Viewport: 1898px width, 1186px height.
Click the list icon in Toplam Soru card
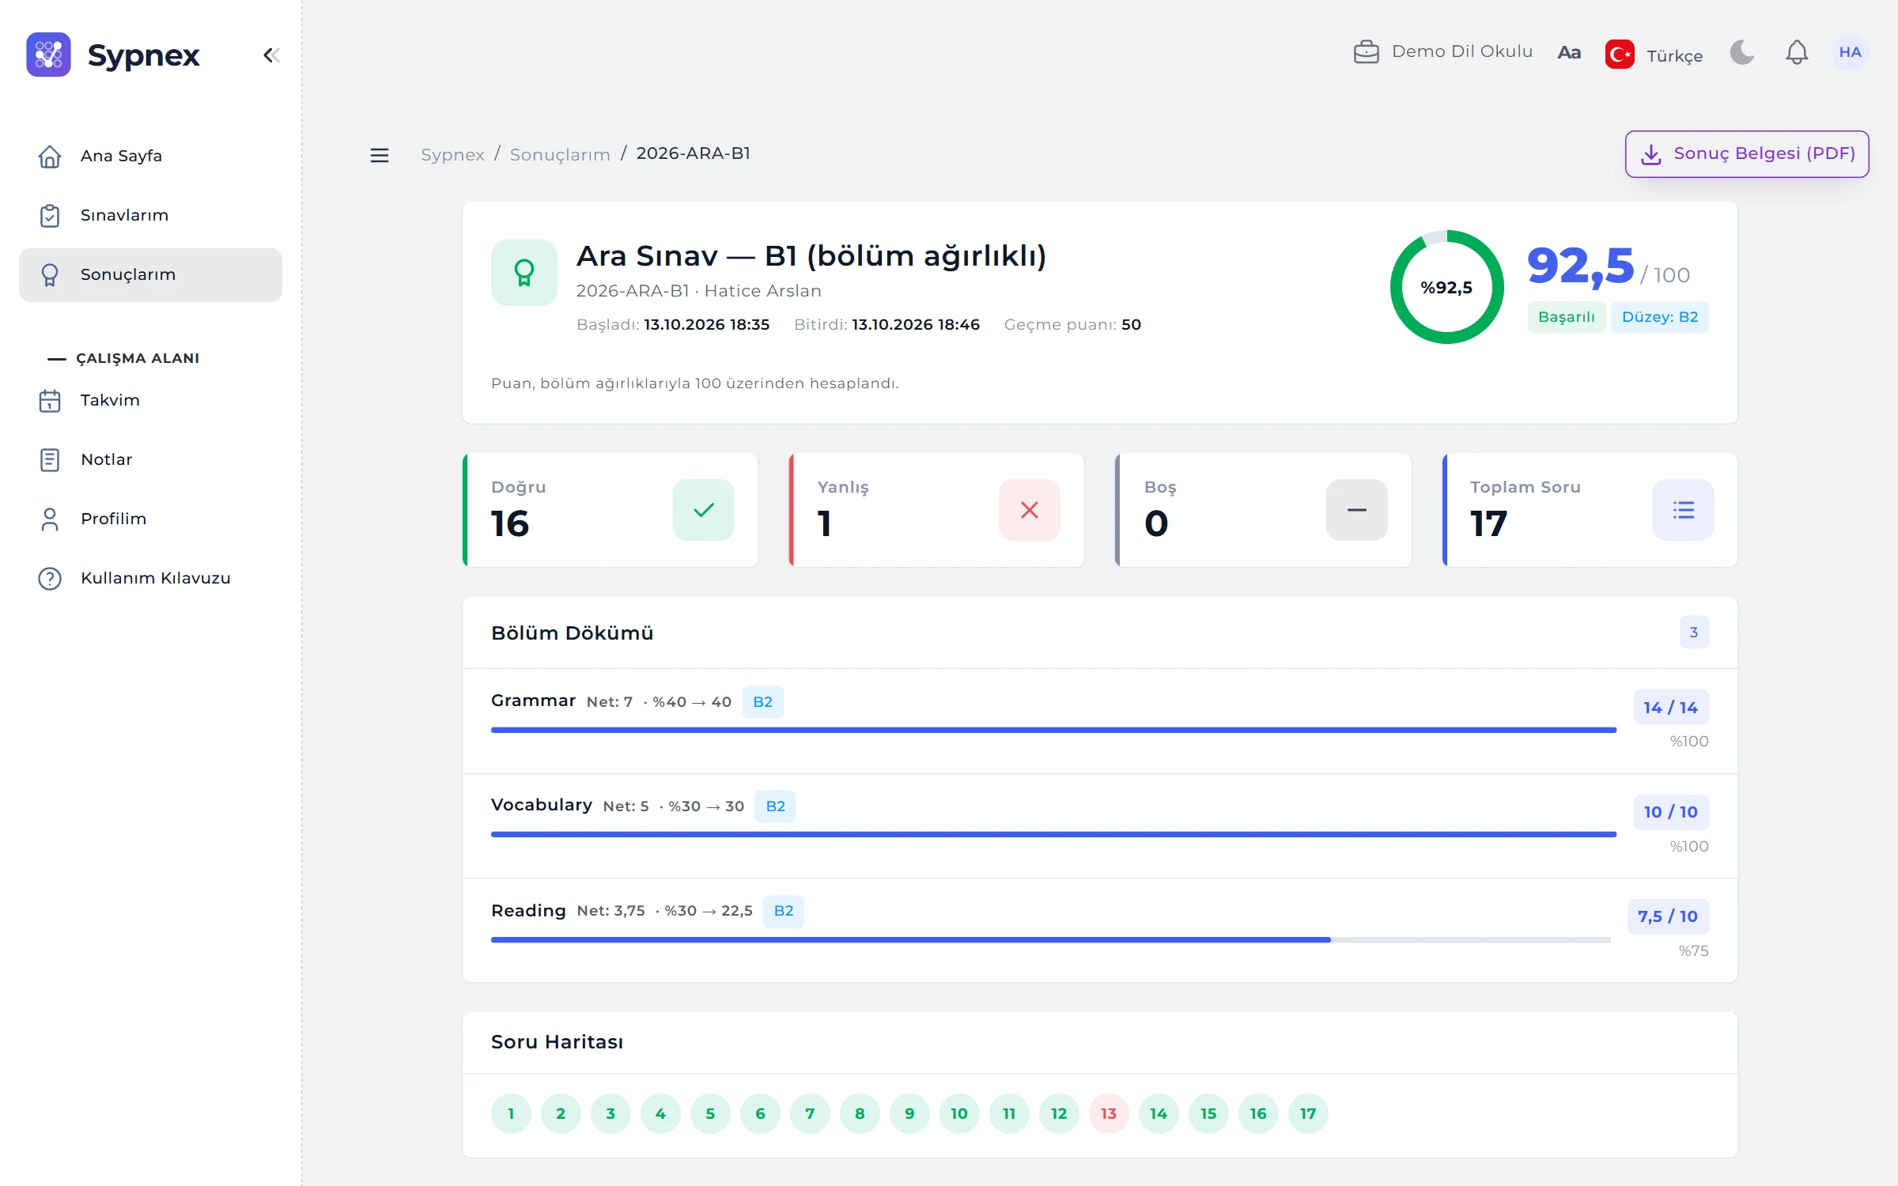click(x=1683, y=510)
